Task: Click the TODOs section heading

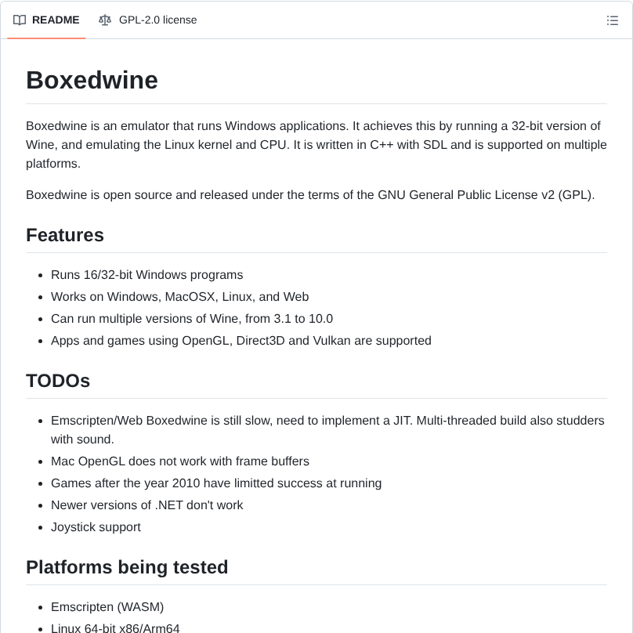Action: pyautogui.click(x=58, y=381)
